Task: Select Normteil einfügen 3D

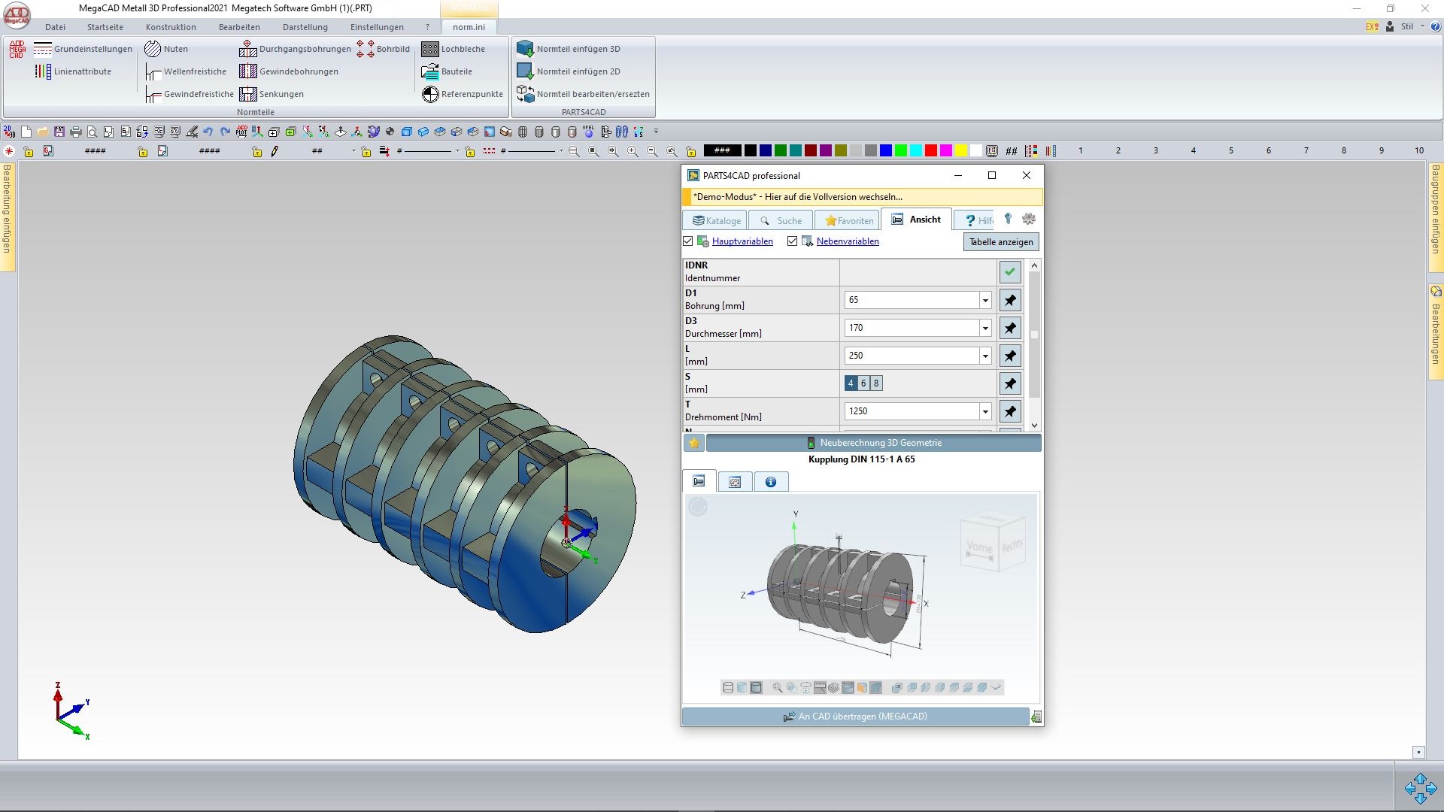Action: click(x=578, y=49)
